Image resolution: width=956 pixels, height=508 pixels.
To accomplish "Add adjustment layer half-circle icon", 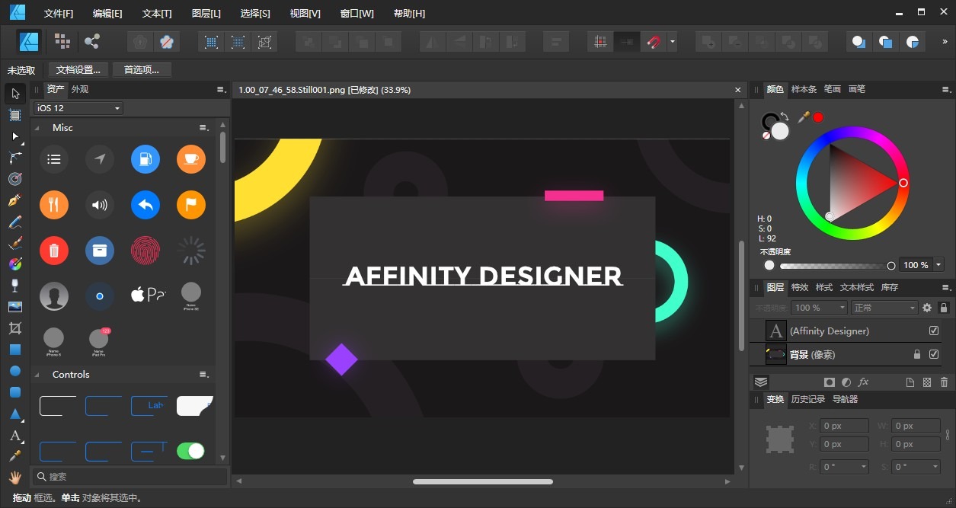I will tap(846, 382).
